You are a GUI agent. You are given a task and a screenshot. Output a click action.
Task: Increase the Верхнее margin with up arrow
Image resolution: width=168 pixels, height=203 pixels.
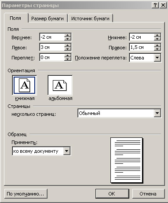coord(68,35)
